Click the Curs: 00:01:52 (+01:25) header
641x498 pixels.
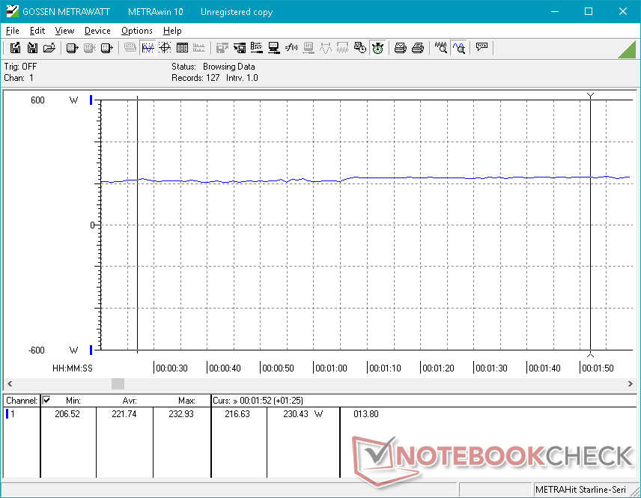pyautogui.click(x=258, y=401)
